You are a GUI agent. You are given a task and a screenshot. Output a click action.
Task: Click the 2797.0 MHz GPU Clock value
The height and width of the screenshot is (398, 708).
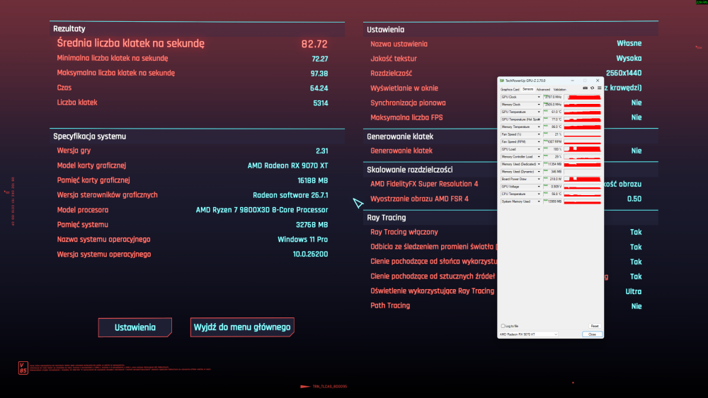[553, 97]
